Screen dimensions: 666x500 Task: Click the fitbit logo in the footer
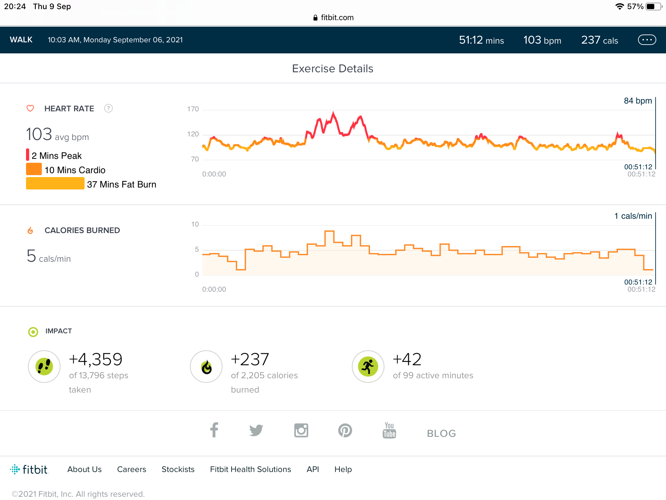[x=30, y=469]
